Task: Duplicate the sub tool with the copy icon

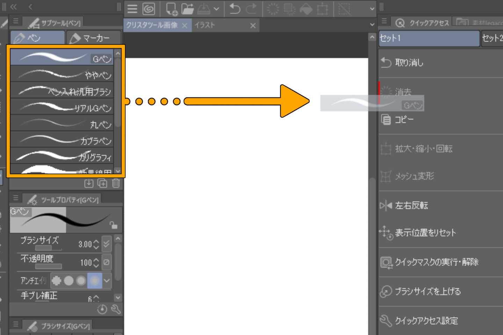Action: (x=102, y=183)
